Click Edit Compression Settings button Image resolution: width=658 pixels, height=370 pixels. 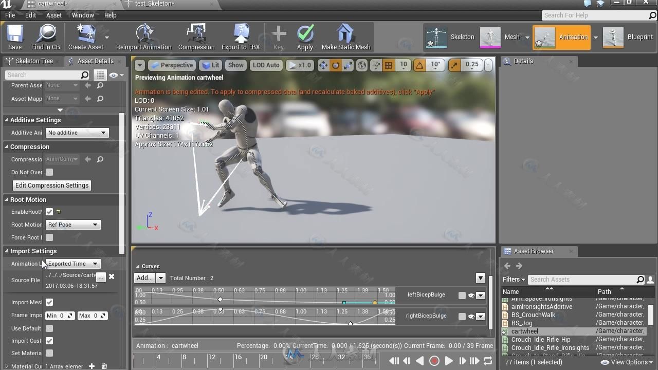click(x=52, y=186)
